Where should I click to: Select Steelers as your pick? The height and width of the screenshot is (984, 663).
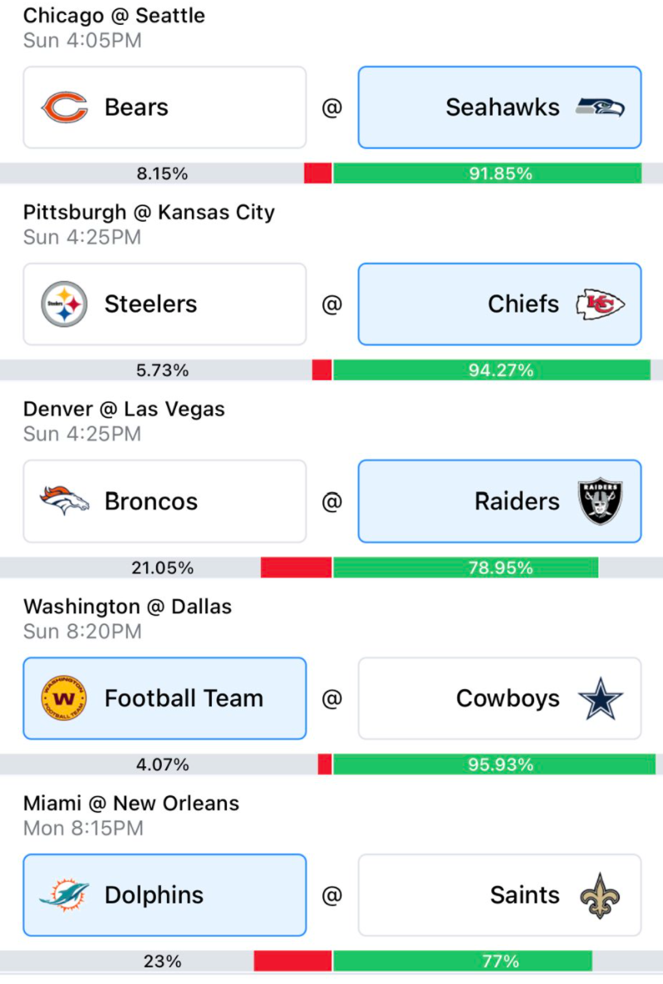click(x=165, y=304)
